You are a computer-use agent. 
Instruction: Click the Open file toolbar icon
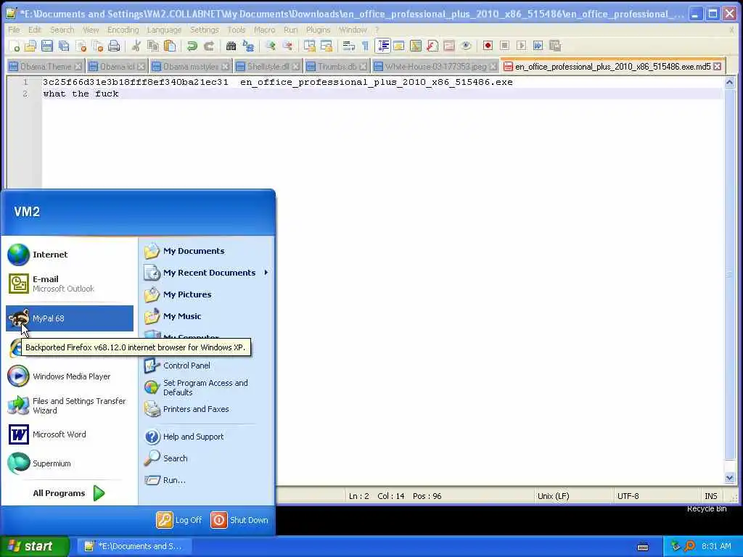pos(30,46)
